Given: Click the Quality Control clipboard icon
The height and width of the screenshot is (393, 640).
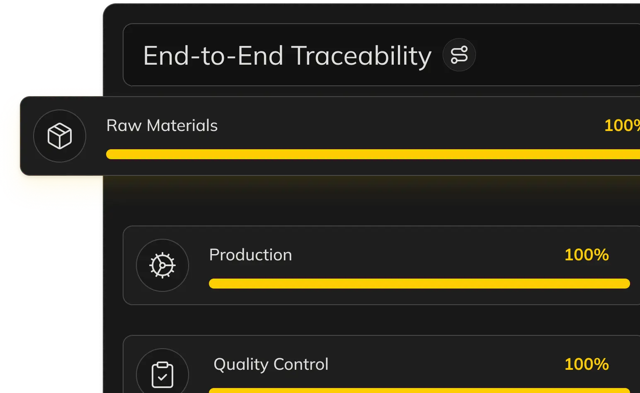Looking at the screenshot, I should pos(162,374).
